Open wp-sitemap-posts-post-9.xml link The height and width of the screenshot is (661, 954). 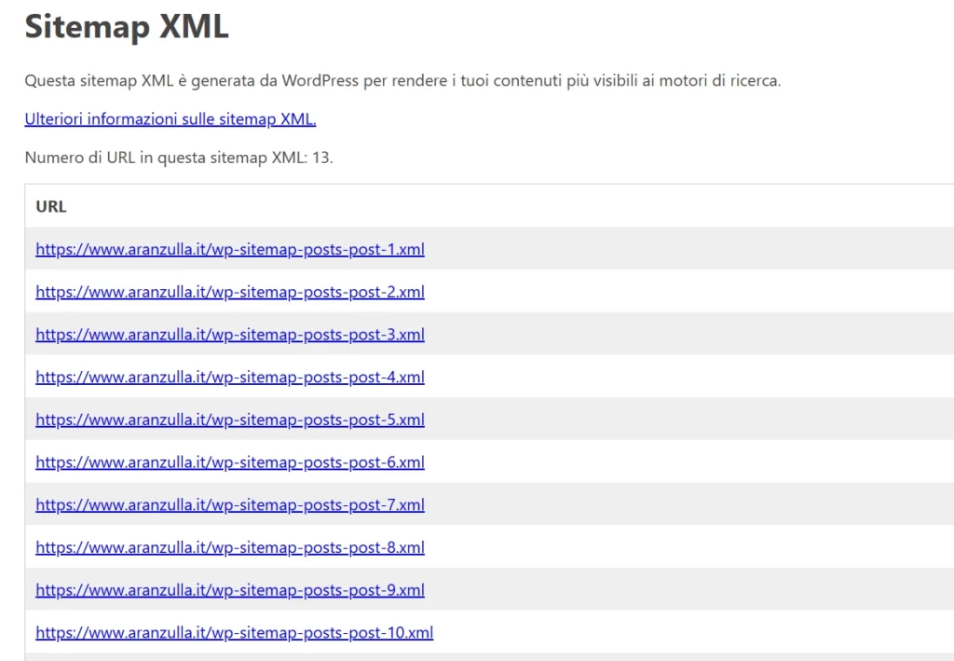click(230, 590)
